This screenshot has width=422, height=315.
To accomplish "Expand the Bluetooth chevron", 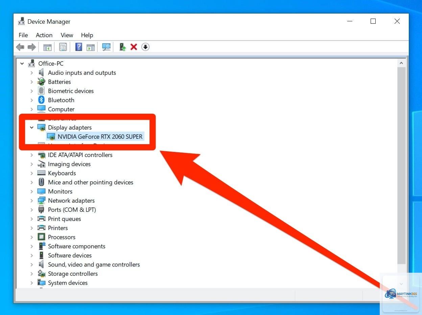I will 31,100.
